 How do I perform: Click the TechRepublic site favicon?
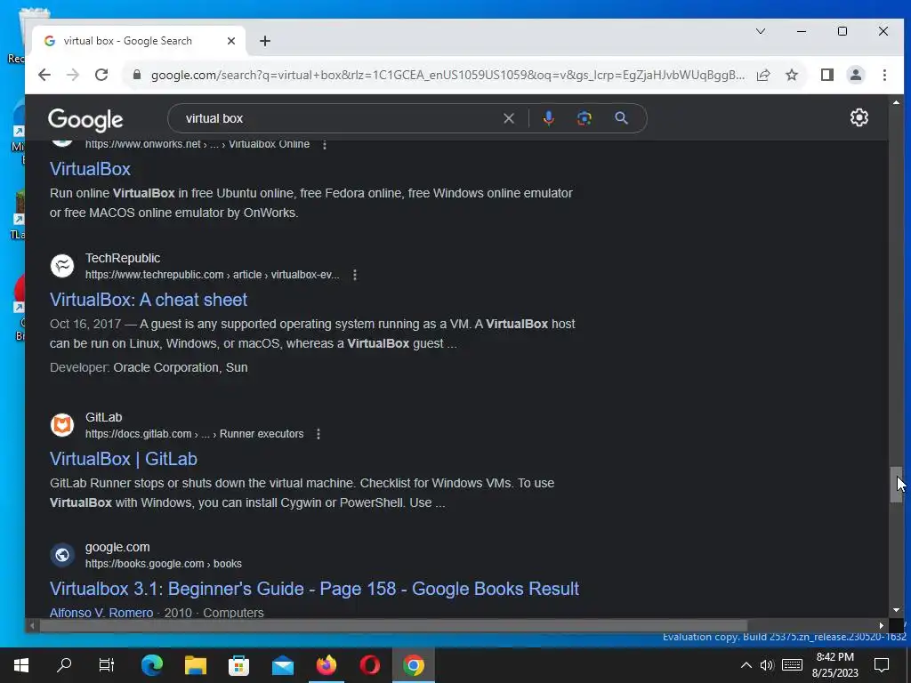click(x=62, y=265)
